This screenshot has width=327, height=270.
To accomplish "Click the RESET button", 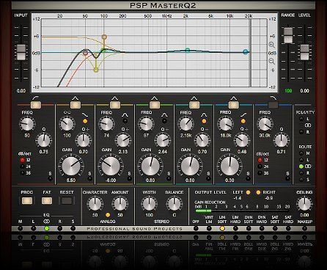I will pos(67,201).
